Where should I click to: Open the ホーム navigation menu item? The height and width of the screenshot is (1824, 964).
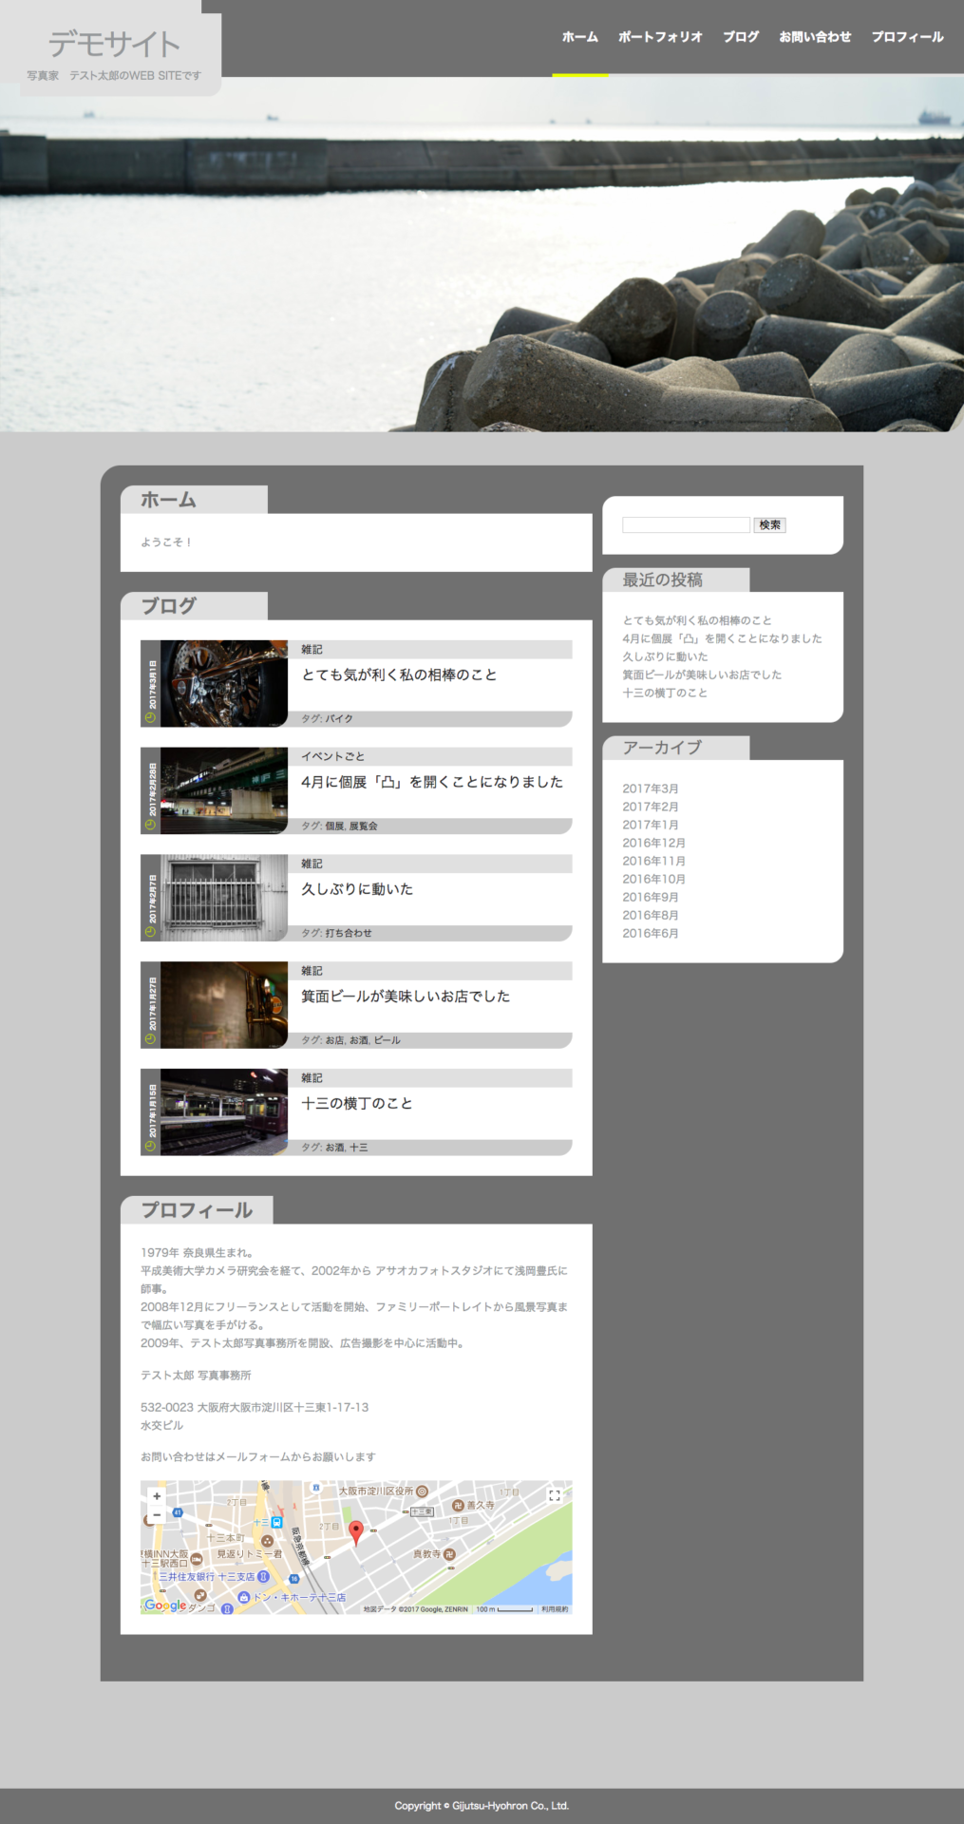tap(580, 37)
